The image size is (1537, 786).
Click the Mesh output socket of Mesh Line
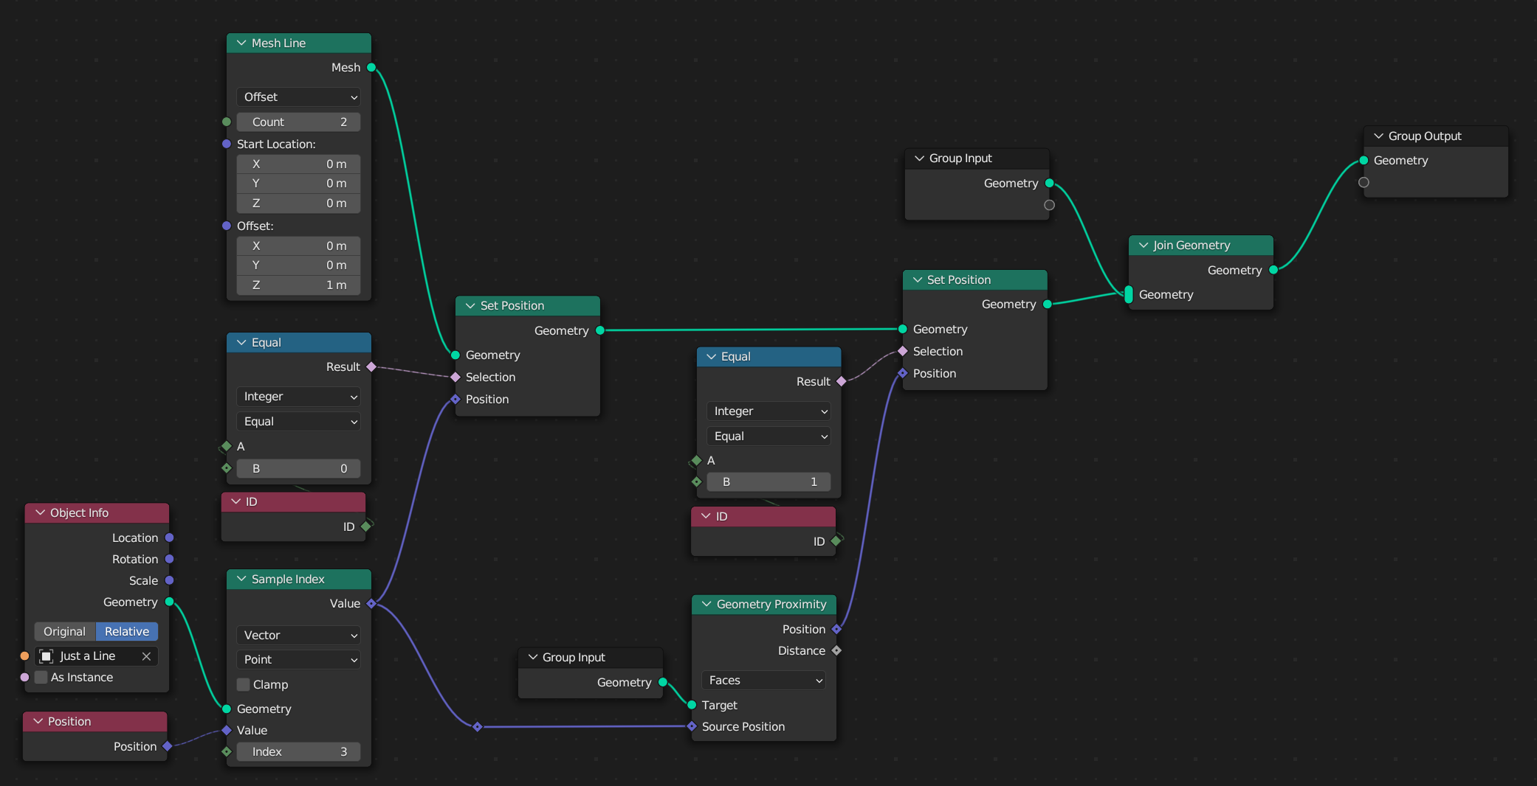[x=371, y=68]
